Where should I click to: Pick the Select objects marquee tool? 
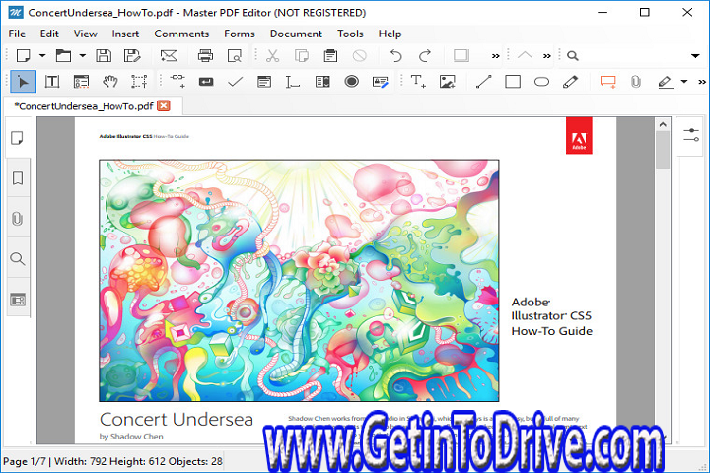(139, 82)
